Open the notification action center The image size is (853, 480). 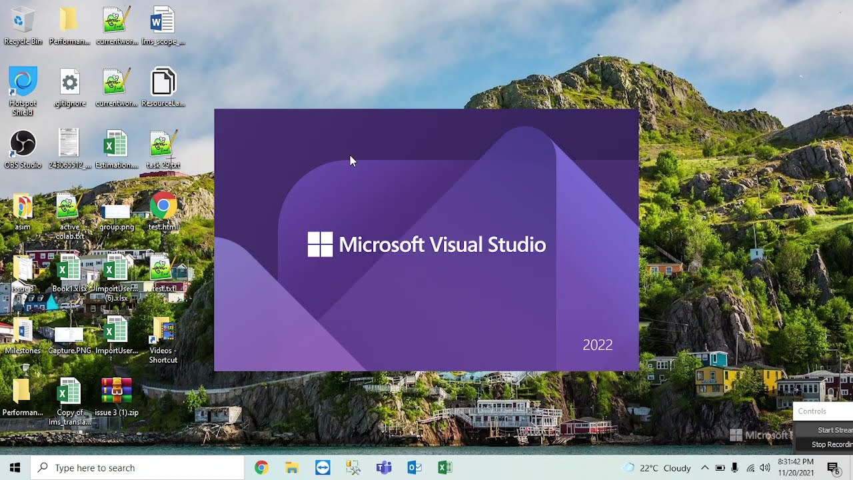coord(833,468)
